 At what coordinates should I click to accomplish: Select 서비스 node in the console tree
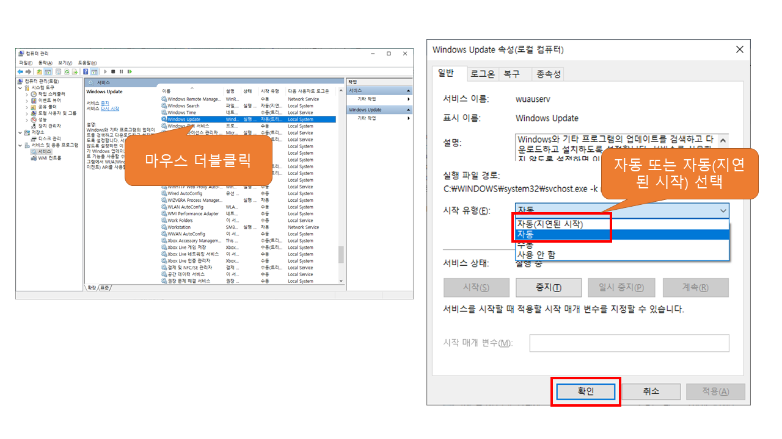coord(45,151)
